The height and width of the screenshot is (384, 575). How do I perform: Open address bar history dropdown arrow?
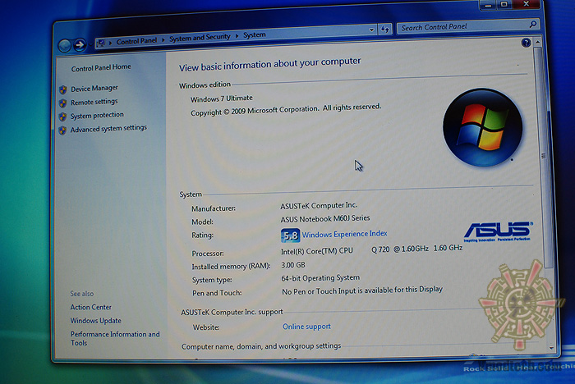point(371,30)
